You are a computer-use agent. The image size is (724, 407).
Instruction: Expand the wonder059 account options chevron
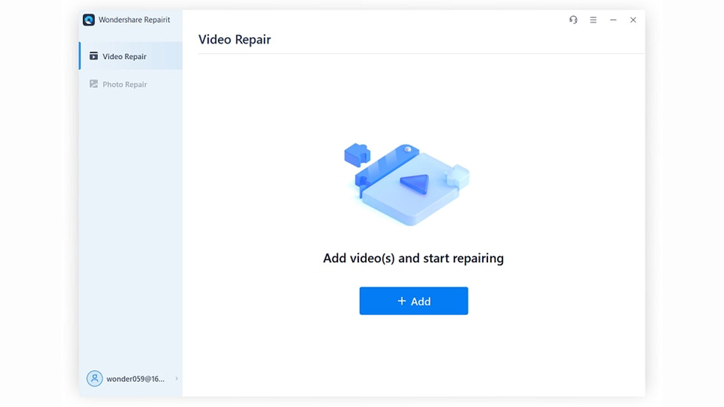(176, 379)
